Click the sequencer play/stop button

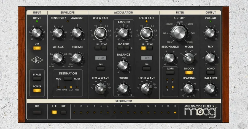tap(54, 112)
